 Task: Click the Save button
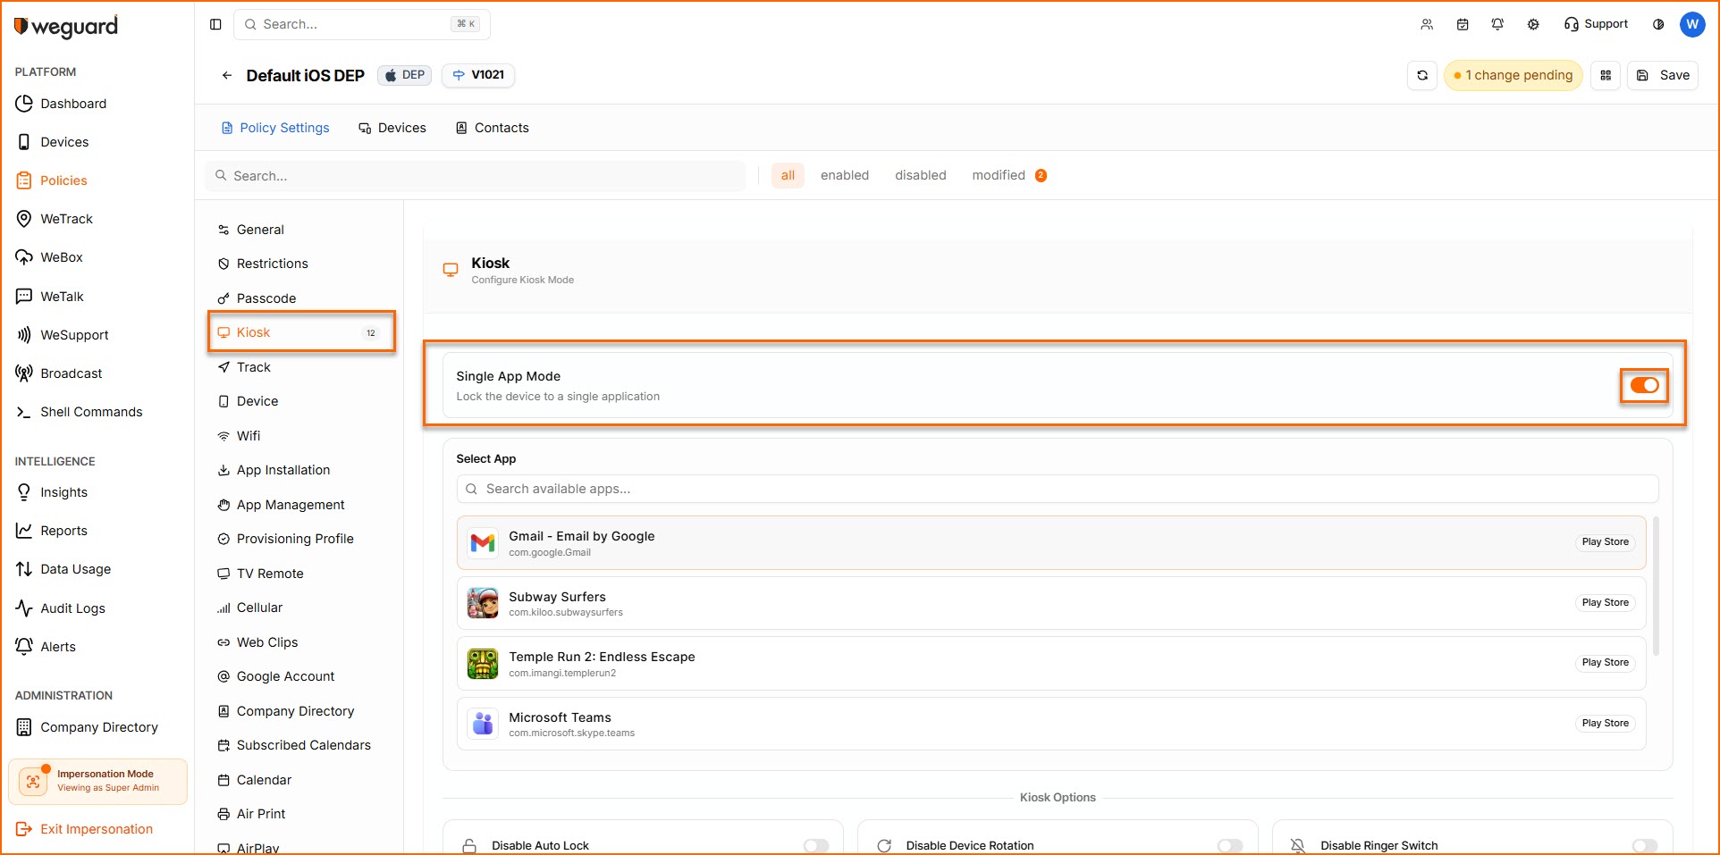pos(1663,76)
